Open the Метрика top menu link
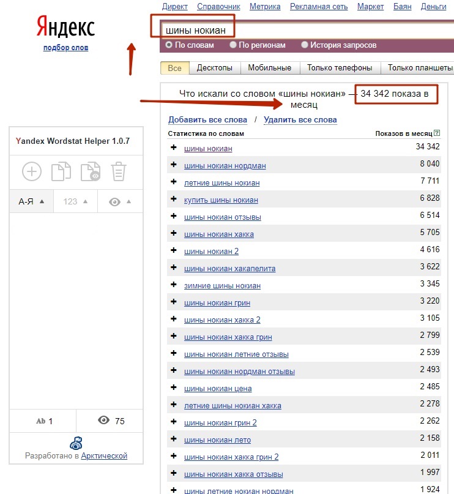This screenshot has width=454, height=494. pyautogui.click(x=265, y=6)
